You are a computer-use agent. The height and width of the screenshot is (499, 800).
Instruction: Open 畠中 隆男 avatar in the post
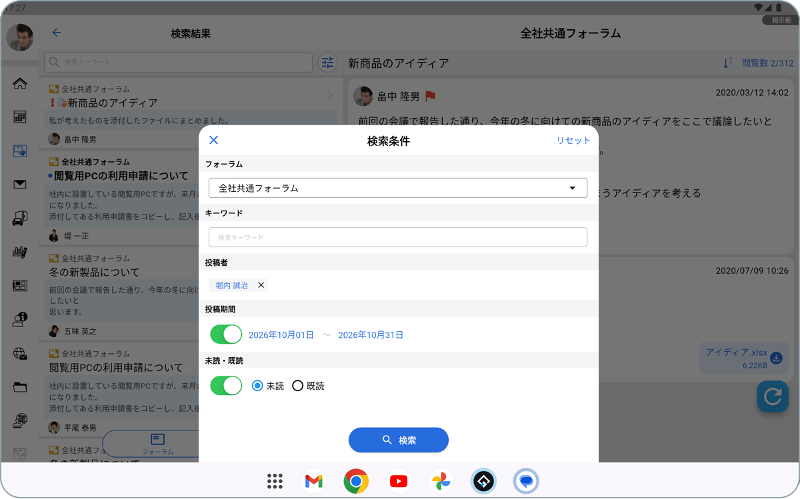click(x=363, y=97)
